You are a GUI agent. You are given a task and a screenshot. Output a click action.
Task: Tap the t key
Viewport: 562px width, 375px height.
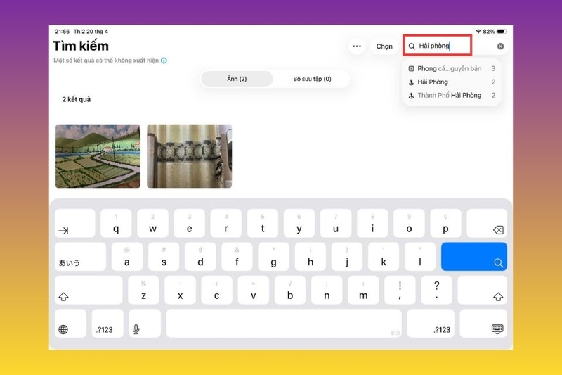tap(263, 223)
